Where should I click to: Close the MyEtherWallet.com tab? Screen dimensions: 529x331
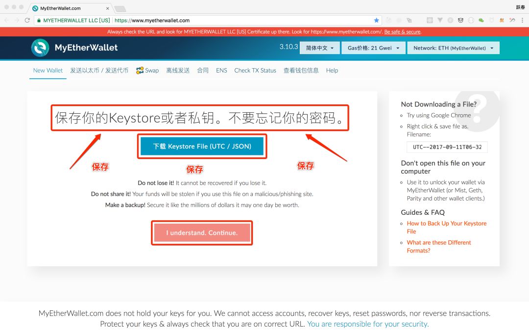pos(107,8)
